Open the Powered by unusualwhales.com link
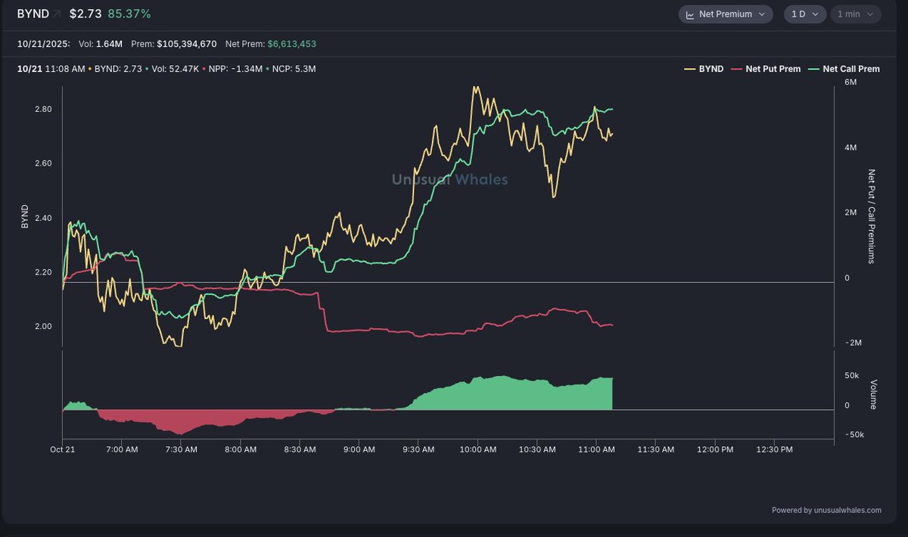The image size is (908, 537). coord(826,511)
